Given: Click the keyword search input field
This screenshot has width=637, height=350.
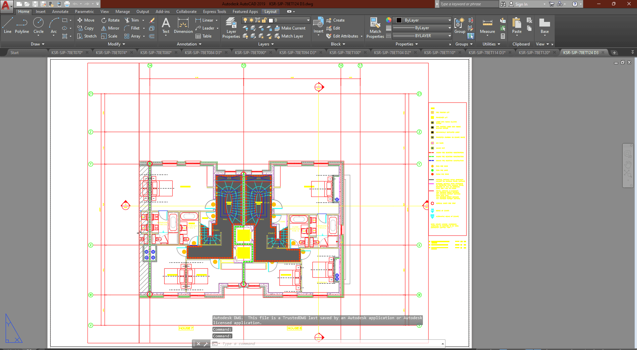Looking at the screenshot, I should pos(469,4).
